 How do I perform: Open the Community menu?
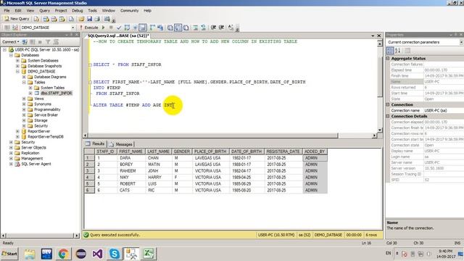coord(129,11)
